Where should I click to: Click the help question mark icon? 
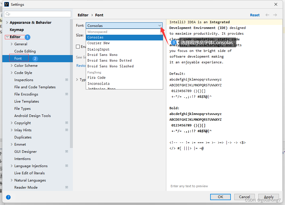click(8, 197)
